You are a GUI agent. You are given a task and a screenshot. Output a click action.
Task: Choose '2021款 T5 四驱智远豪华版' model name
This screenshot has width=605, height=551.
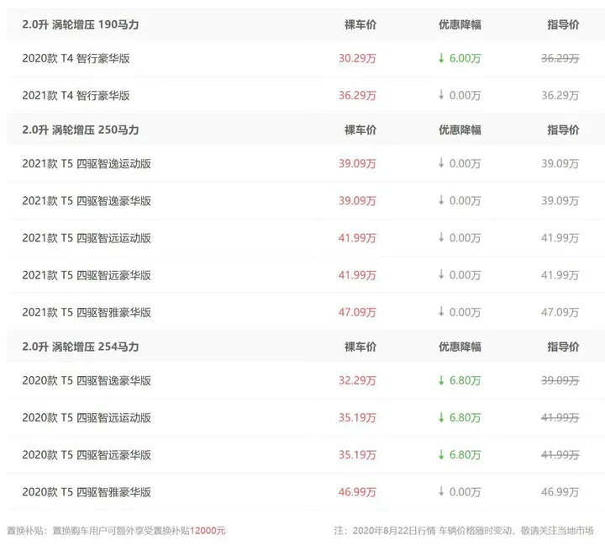tap(87, 275)
